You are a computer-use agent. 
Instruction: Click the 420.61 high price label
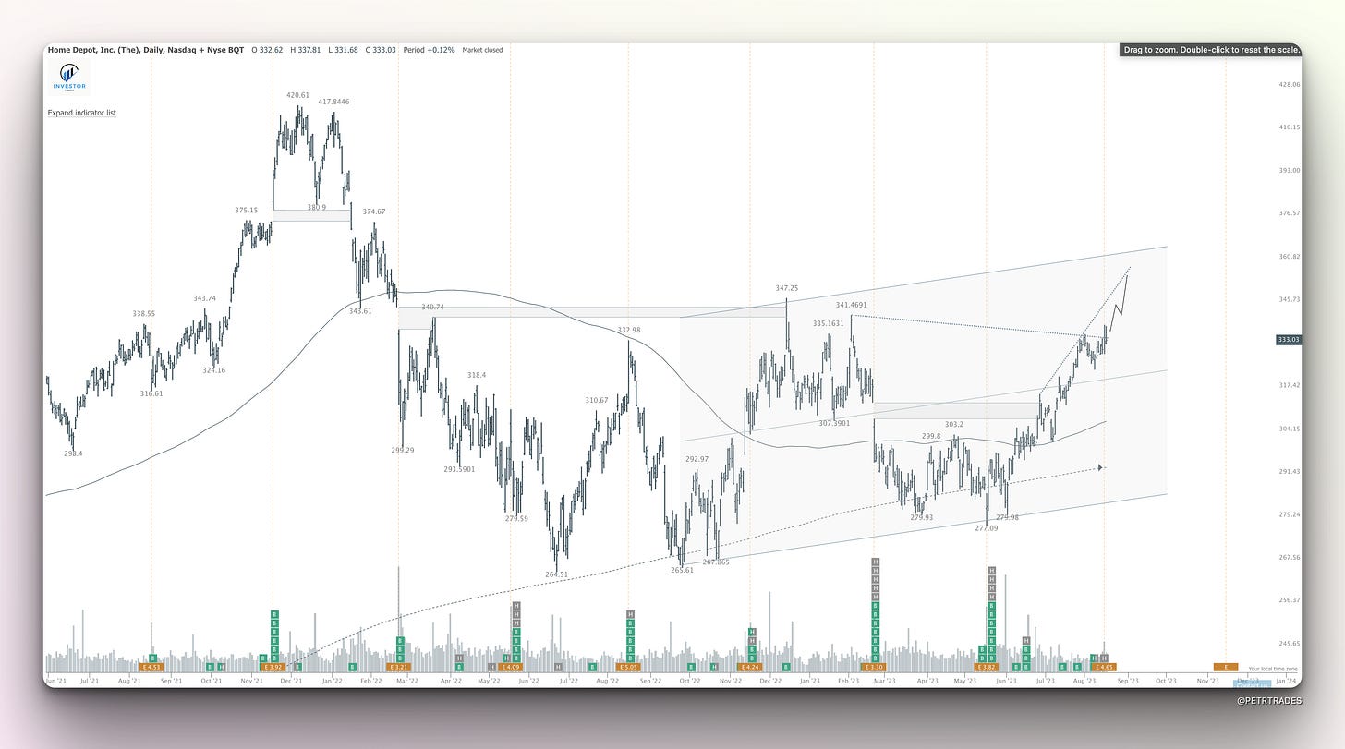(298, 95)
